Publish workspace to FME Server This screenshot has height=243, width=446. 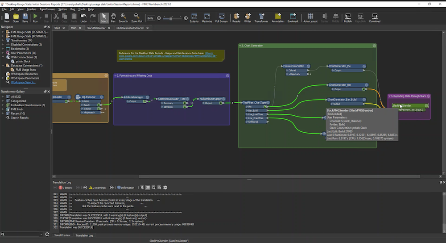click(347, 18)
